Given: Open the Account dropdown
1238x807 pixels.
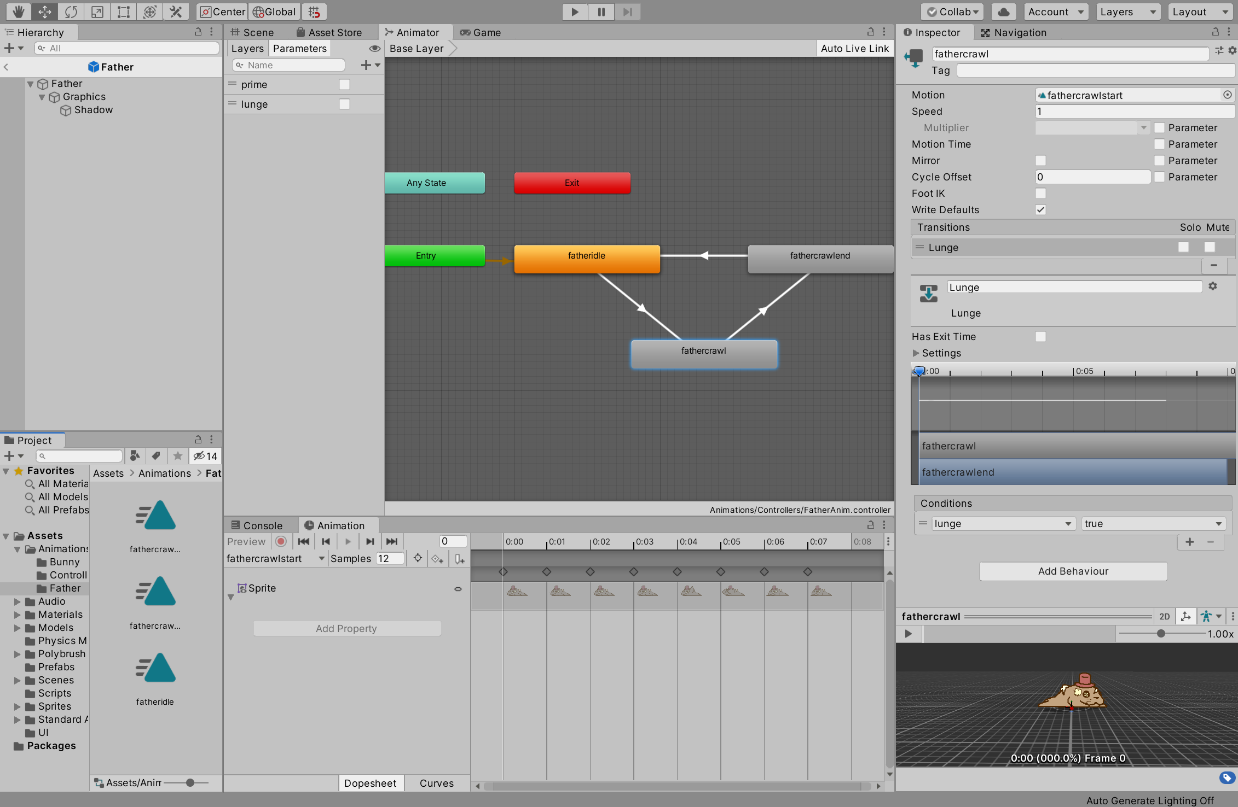Looking at the screenshot, I should click(1056, 11).
